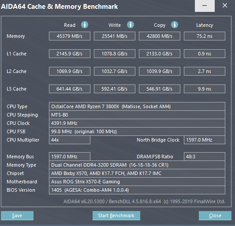Screen dimensions: 235x226
Task: Select the Memory copy value 42800 MB/s
Action: coord(160,36)
